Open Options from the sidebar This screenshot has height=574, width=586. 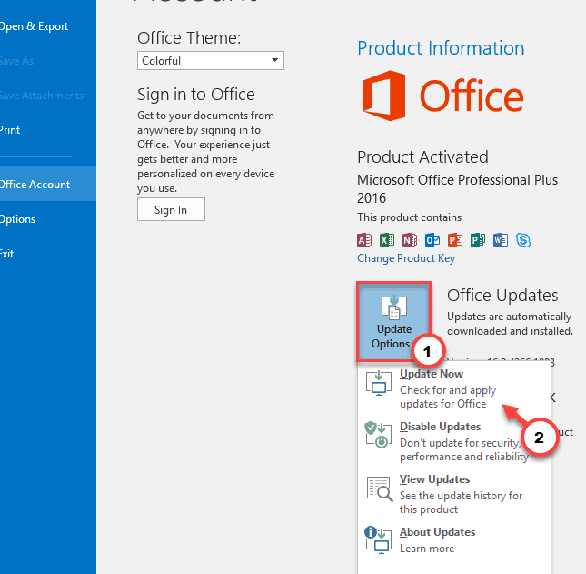pos(48,219)
